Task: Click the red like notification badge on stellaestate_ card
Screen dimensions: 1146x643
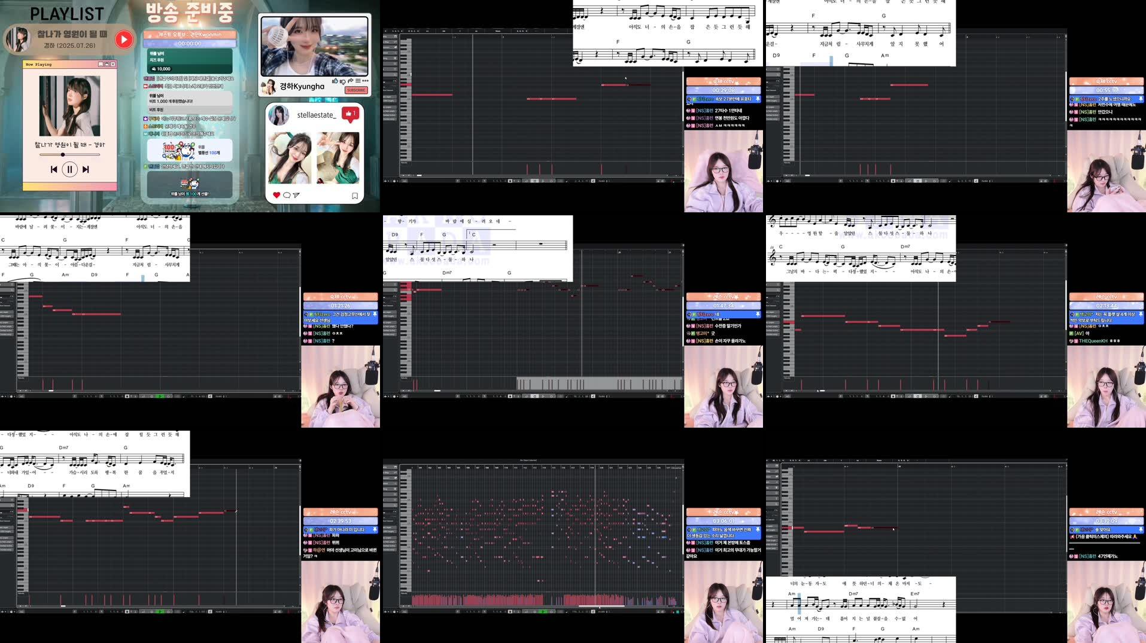Action: point(350,114)
